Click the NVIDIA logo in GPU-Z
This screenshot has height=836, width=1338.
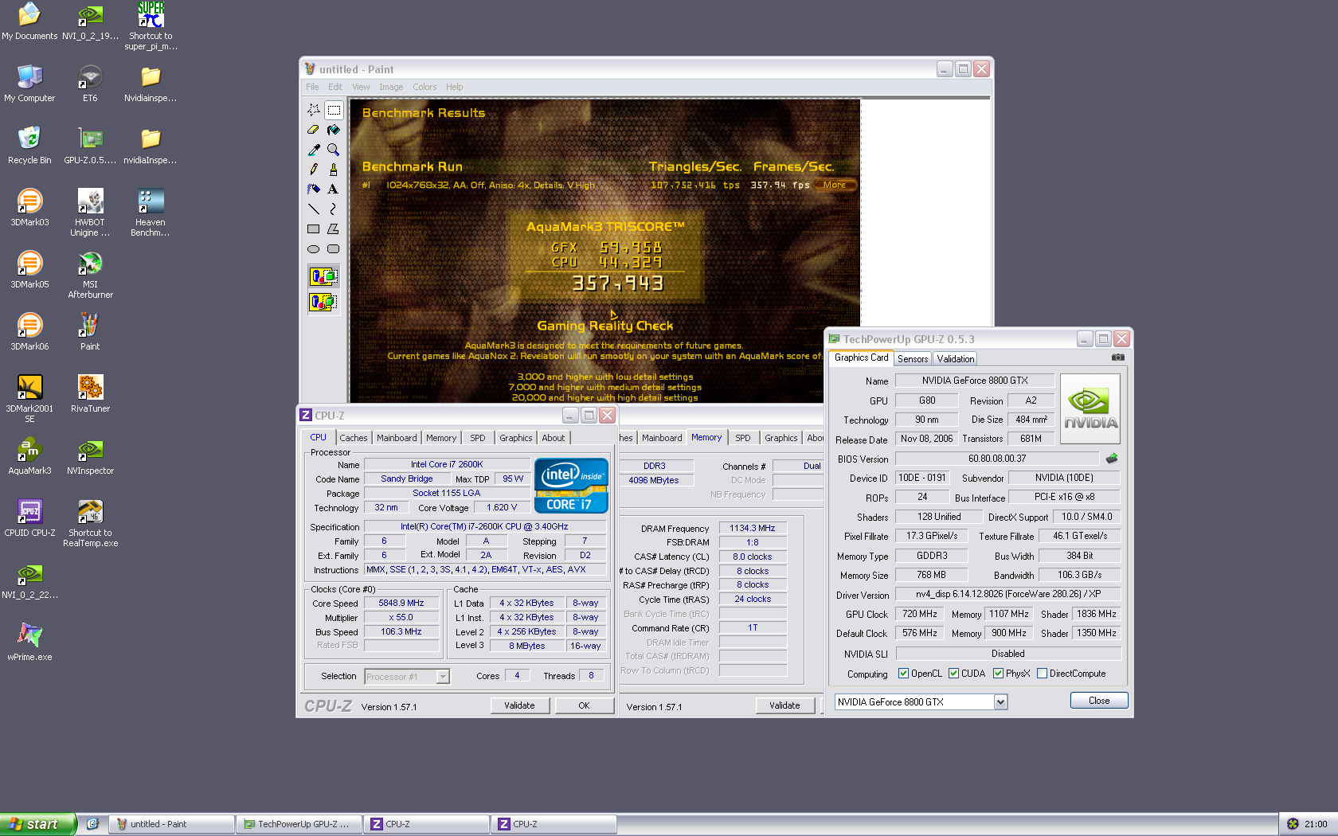(1090, 408)
